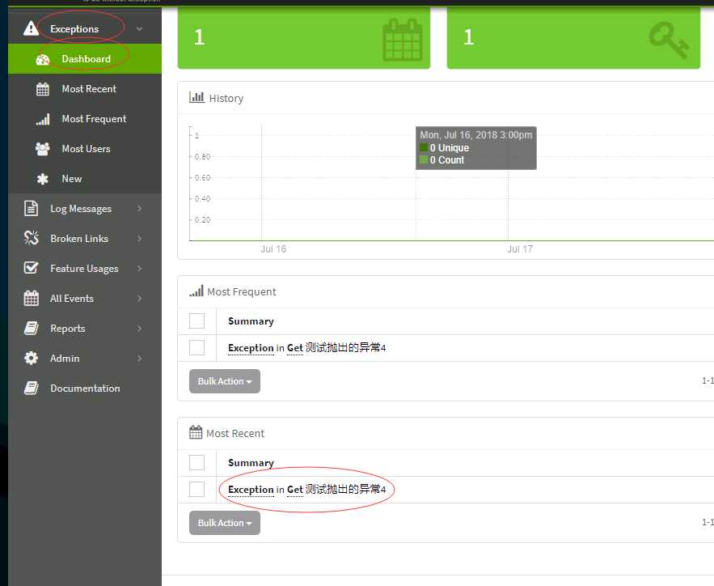Click the key icon on second green tile
This screenshot has width=714, height=586.
click(669, 40)
